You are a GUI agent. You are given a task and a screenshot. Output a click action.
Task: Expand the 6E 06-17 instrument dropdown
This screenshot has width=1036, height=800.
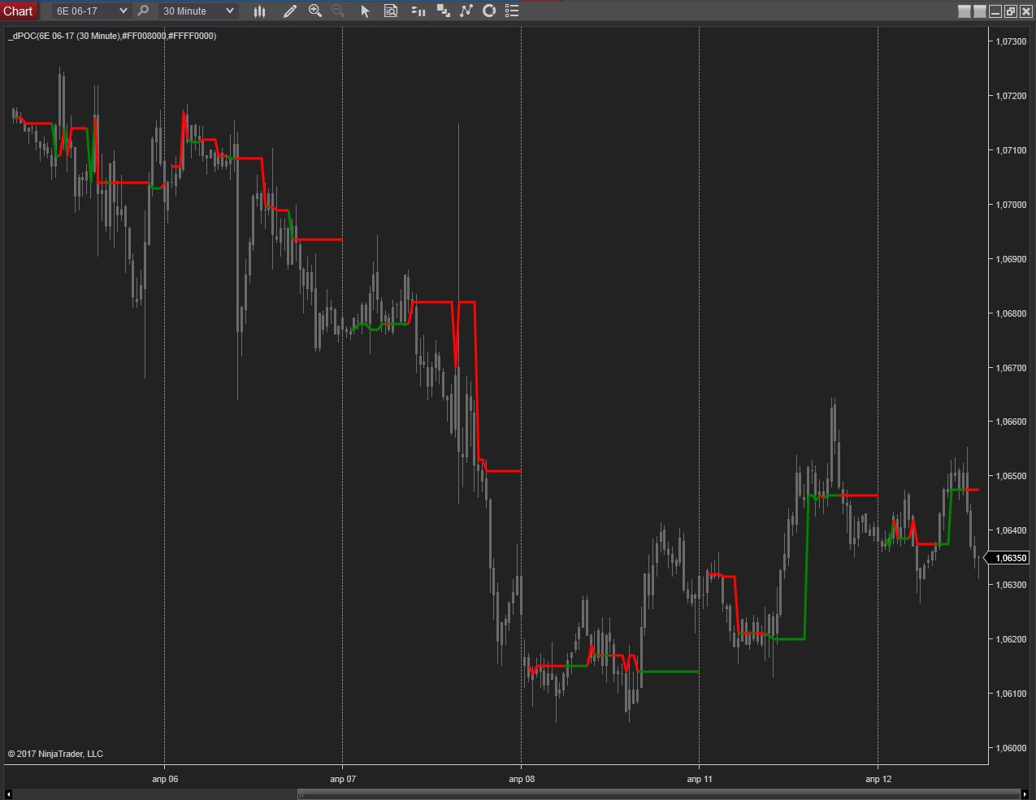click(x=123, y=11)
